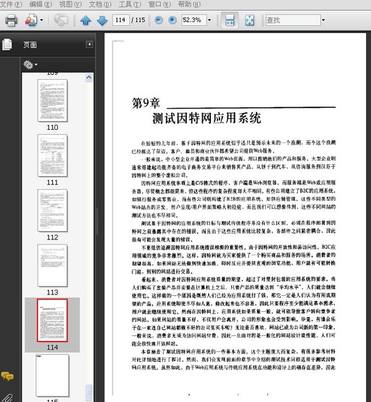The height and width of the screenshot is (402, 371).
Task: Select page 112 thumbnail
Action: point(53,210)
